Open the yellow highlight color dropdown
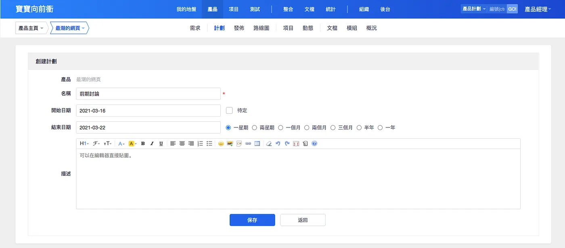Screen dimensions: 565x248 point(133,144)
